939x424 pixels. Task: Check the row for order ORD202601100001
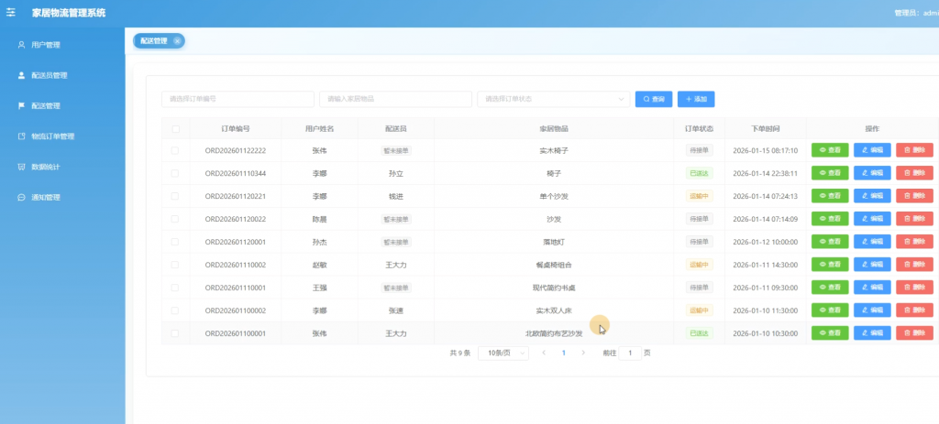(175, 333)
